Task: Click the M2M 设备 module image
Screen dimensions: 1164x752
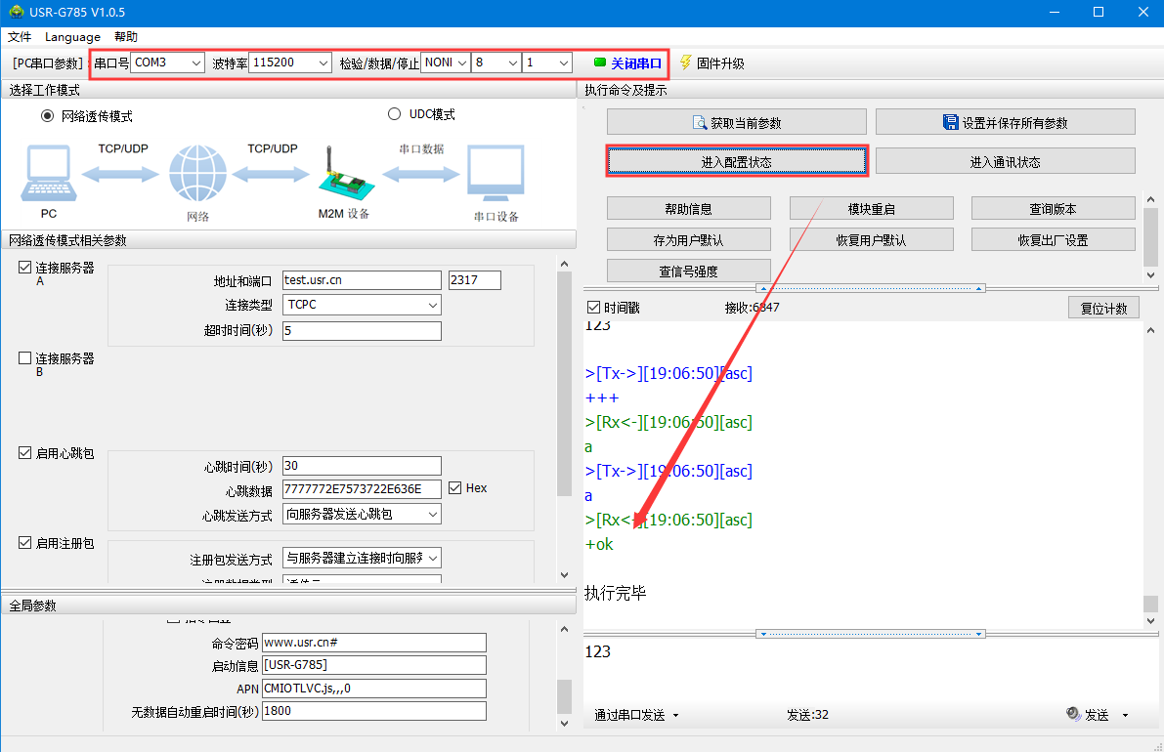Action: pos(343,176)
